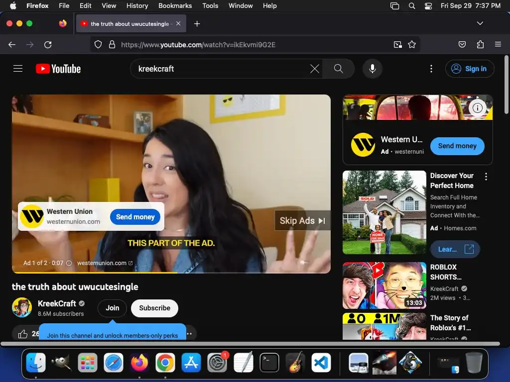Open Firefox application menu
Screen dimensions: 510x382
pyautogui.click(x=498, y=44)
